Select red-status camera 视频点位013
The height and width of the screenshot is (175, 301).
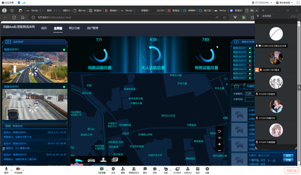click(x=242, y=65)
